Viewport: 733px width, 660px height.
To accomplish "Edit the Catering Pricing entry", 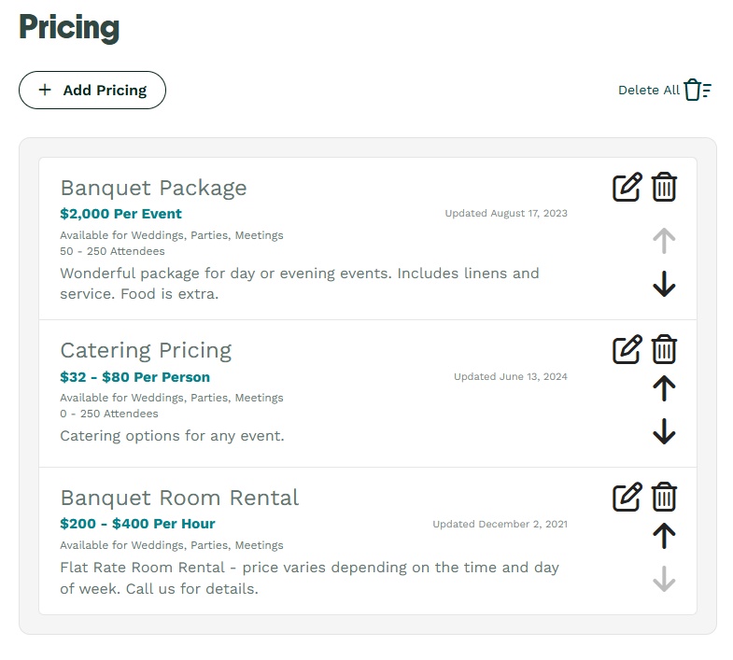I will pos(627,349).
